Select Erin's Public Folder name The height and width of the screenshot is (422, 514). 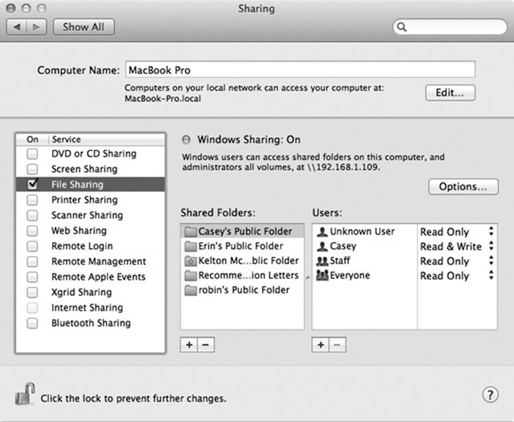coord(241,246)
